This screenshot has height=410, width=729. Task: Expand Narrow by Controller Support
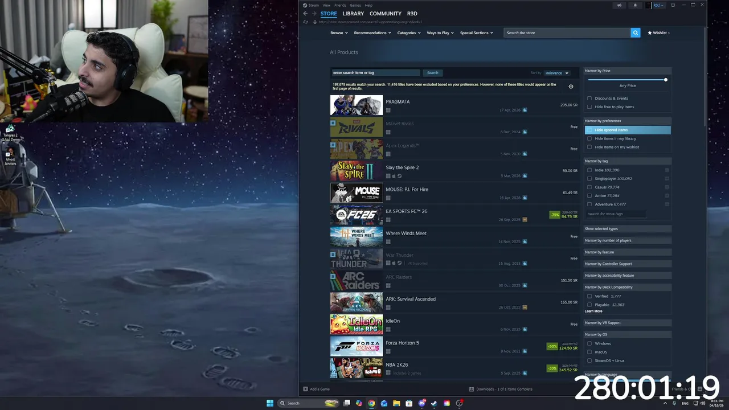628,264
